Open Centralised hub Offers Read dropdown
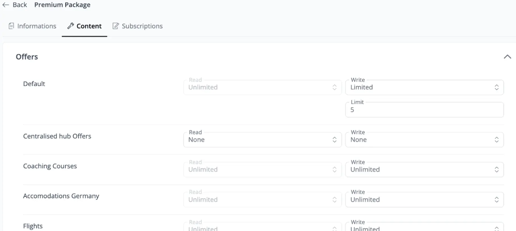516x231 pixels. pos(262,140)
